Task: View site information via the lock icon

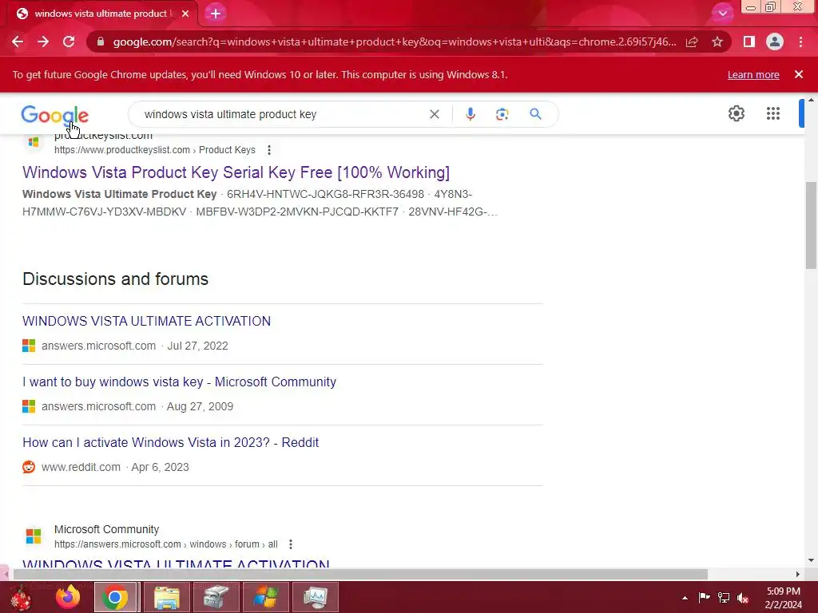Action: coord(101,42)
